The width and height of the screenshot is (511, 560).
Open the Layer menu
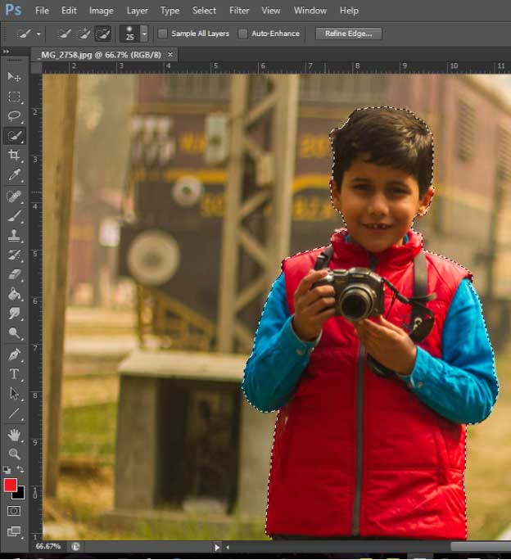click(138, 11)
